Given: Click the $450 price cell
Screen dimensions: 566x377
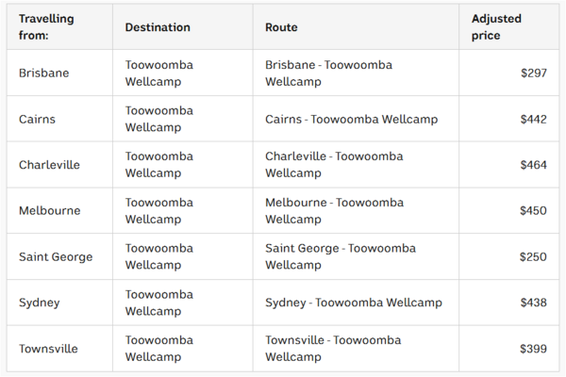Looking at the screenshot, I should pos(533,211).
